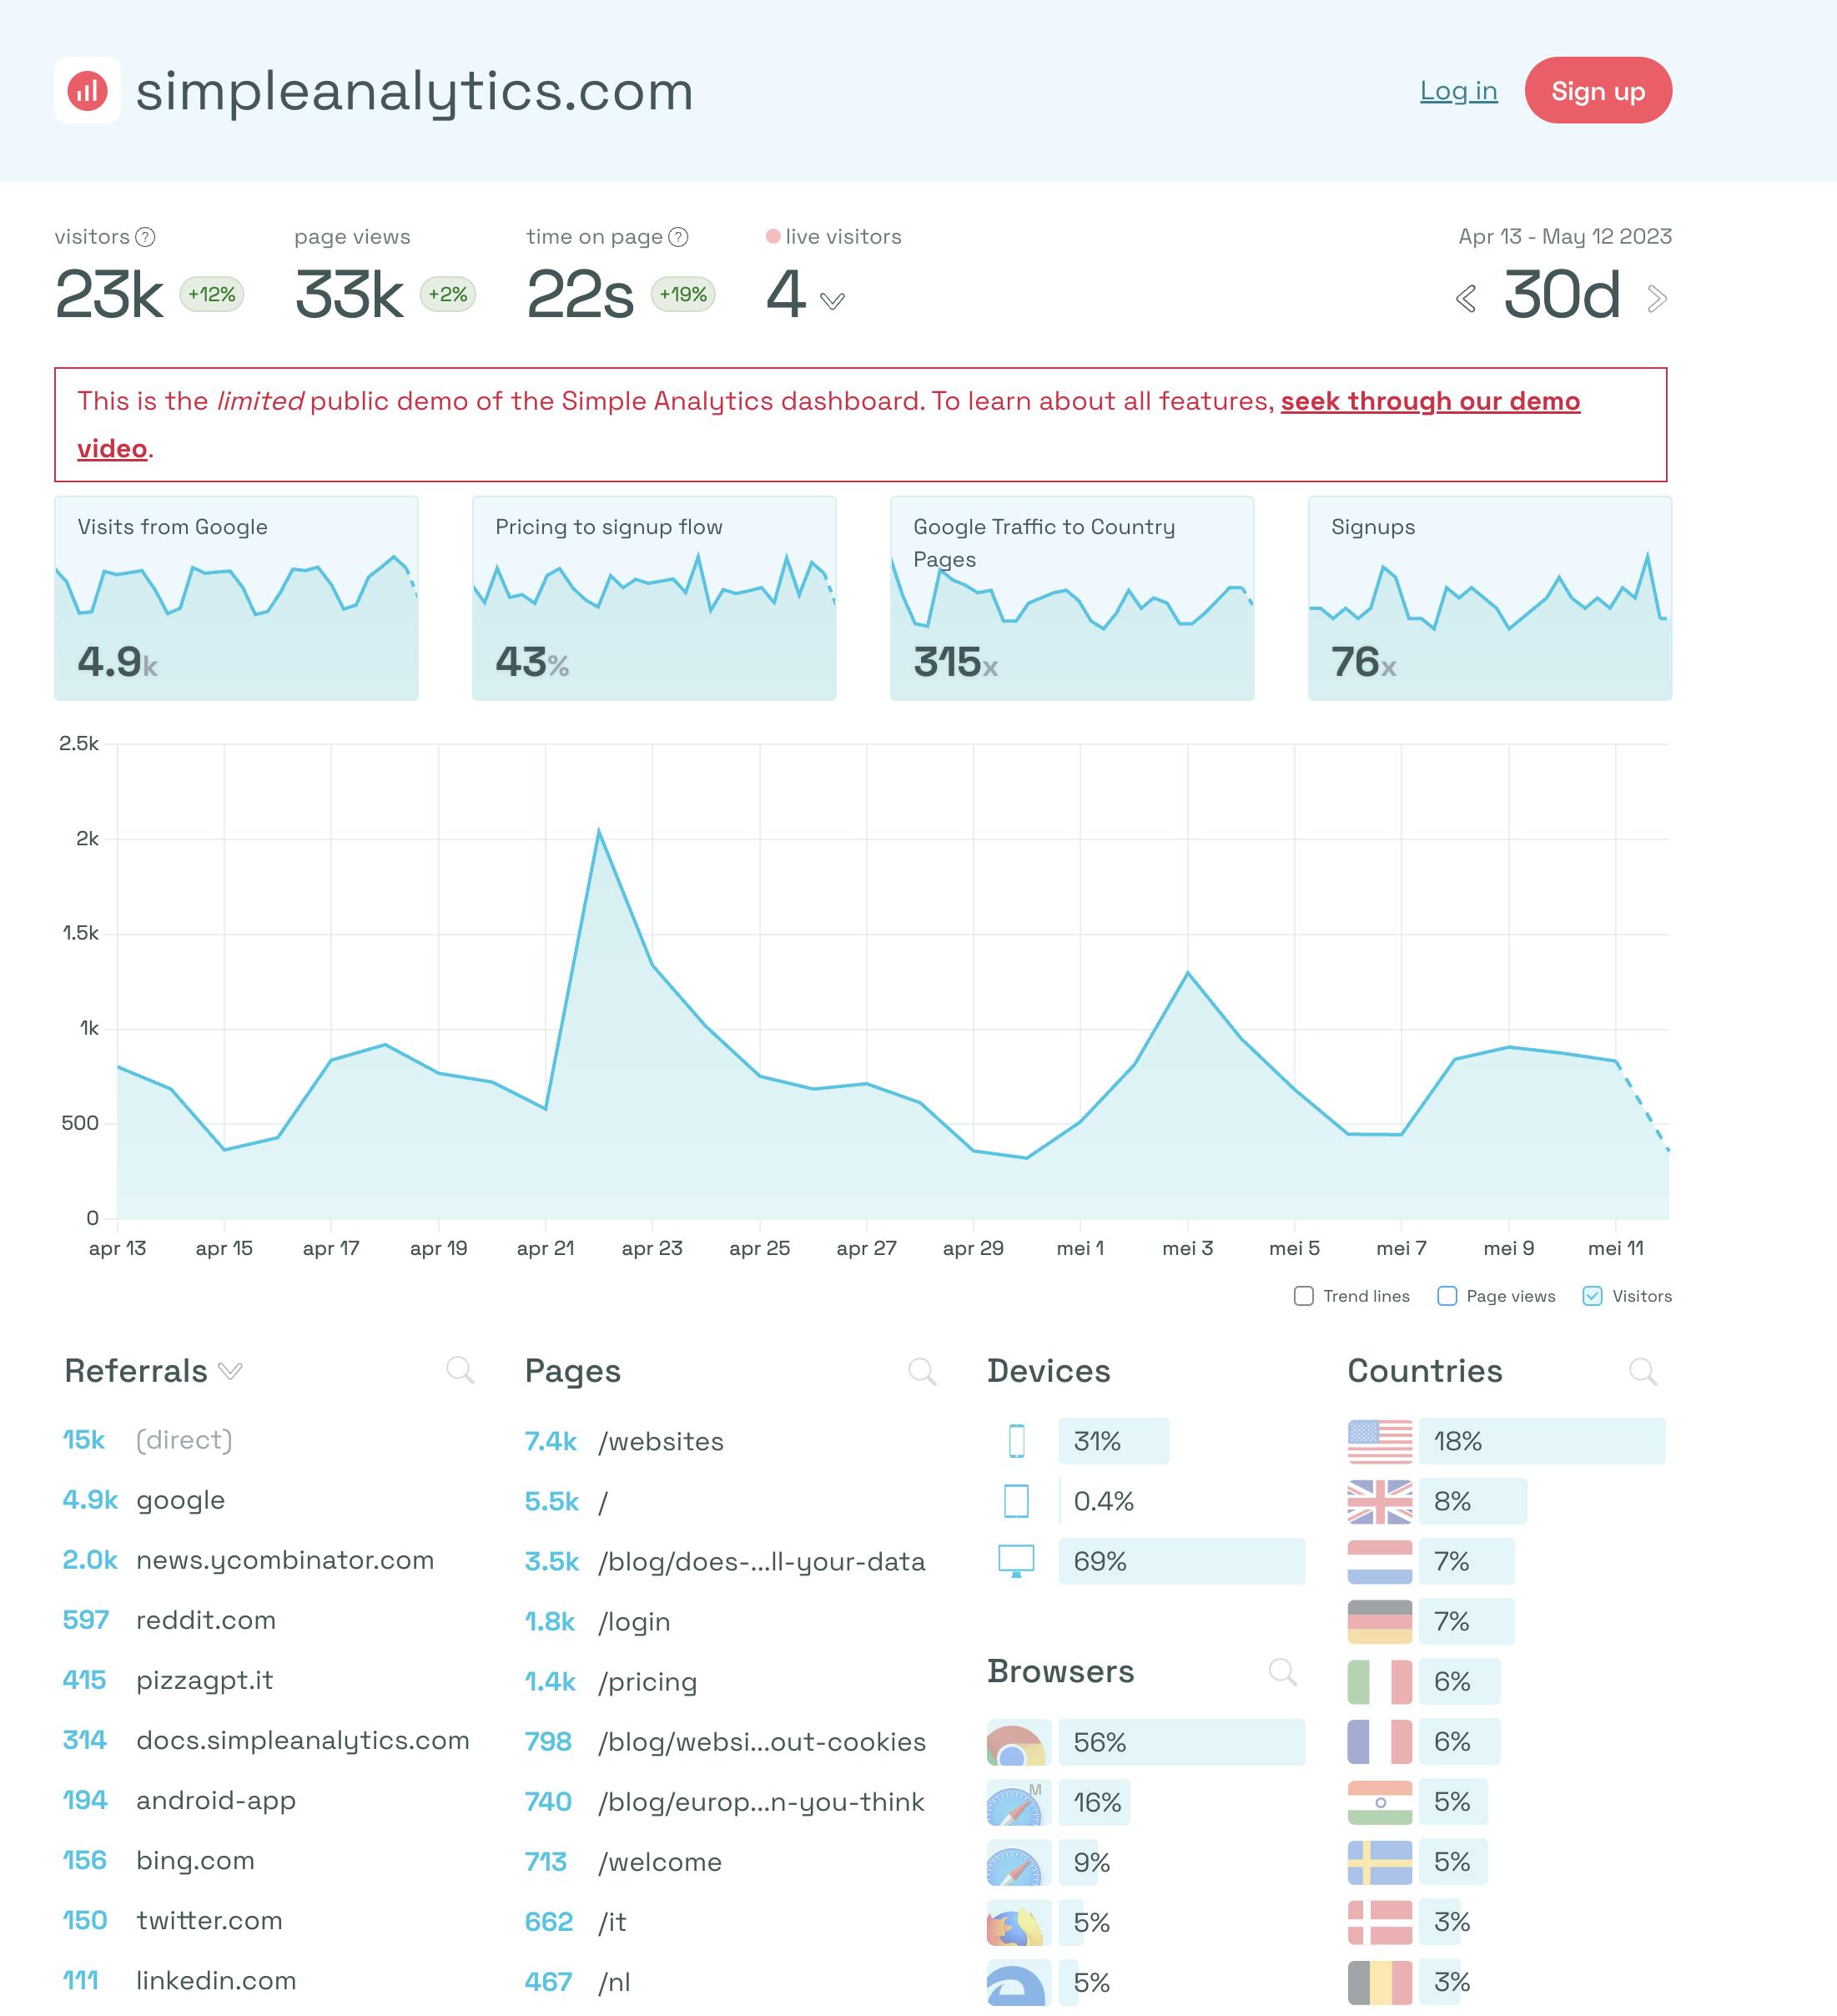Screen dimensions: 1837x2016
Task: Click the apr 21 spike on chart
Action: click(597, 836)
